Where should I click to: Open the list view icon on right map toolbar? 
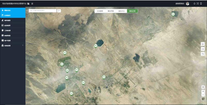(x=203, y=49)
